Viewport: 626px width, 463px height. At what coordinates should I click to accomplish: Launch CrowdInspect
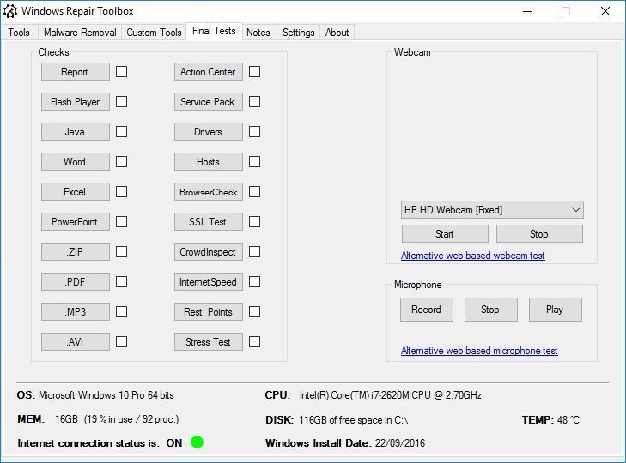coord(208,251)
